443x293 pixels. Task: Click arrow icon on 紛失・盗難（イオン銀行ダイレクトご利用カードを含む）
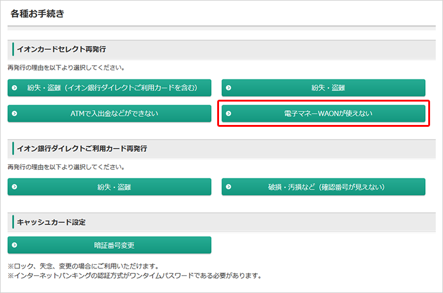coord(15,88)
